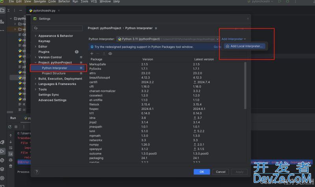Open the Run panel's more actions dots
The height and width of the screenshot is (187, 315).
[24, 127]
